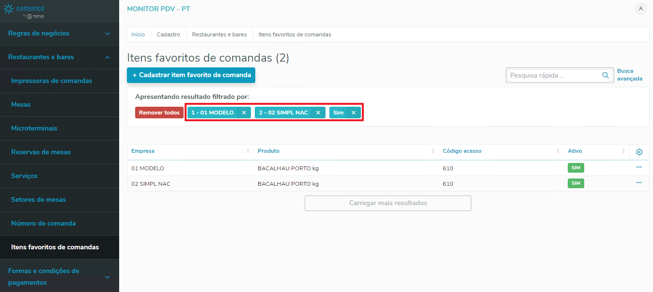Click code 610 in 01 MODELO row
The image size is (653, 292).
pyautogui.click(x=448, y=168)
